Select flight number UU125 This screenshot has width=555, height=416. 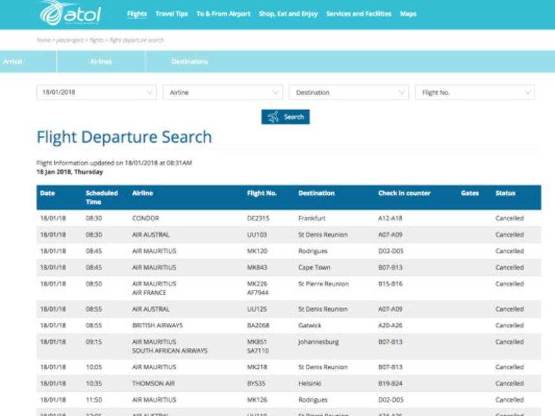click(x=257, y=309)
